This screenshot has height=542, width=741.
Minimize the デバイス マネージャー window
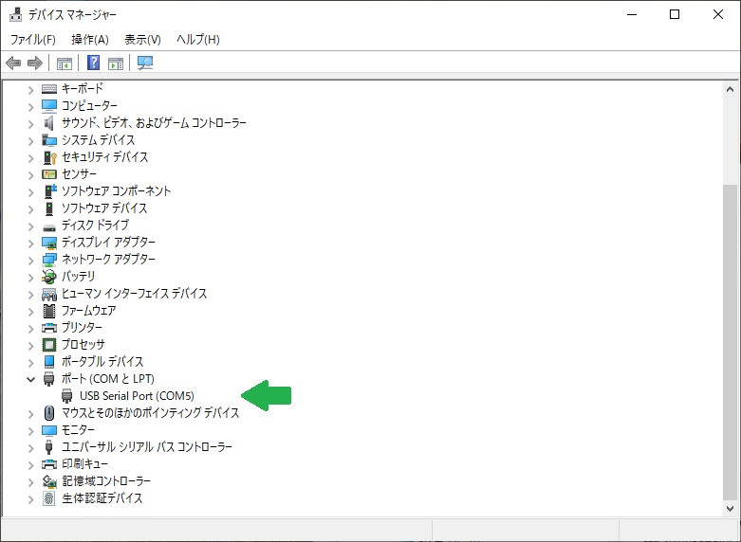tap(632, 14)
